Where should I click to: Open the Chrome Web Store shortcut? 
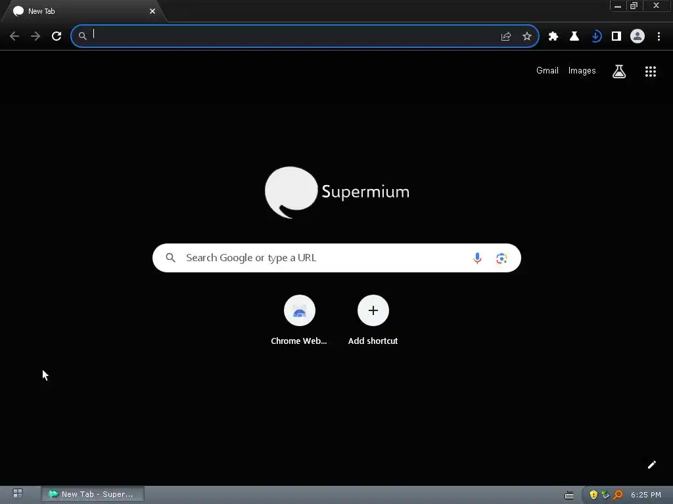click(299, 320)
